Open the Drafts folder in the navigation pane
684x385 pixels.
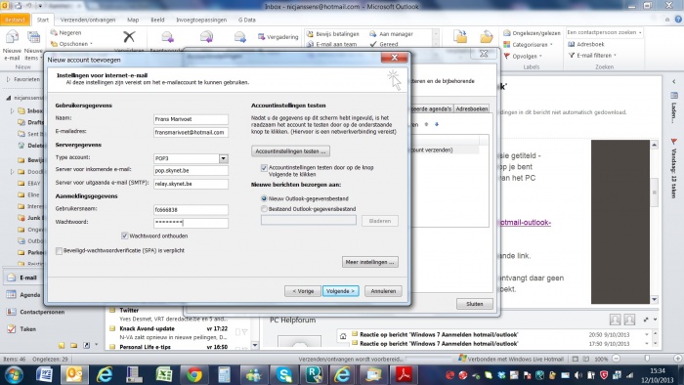31,122
